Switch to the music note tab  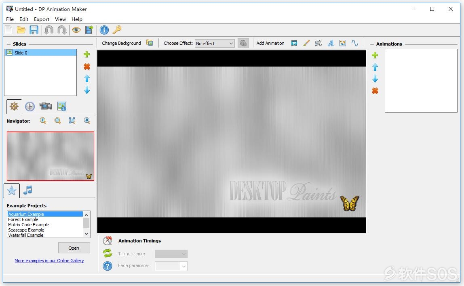point(28,190)
